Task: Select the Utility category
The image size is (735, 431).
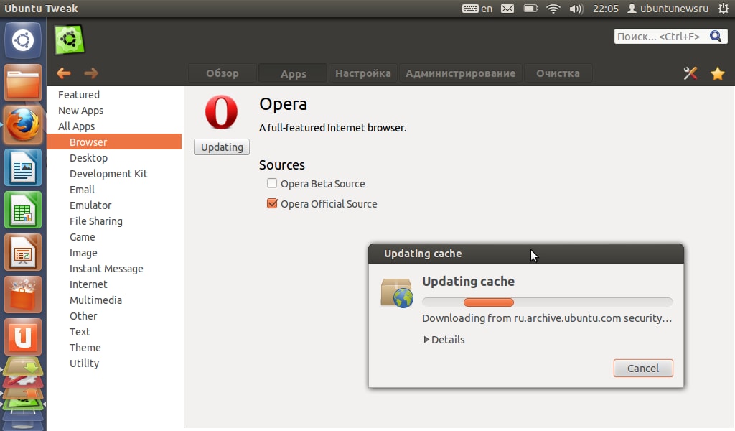Action: click(114, 363)
